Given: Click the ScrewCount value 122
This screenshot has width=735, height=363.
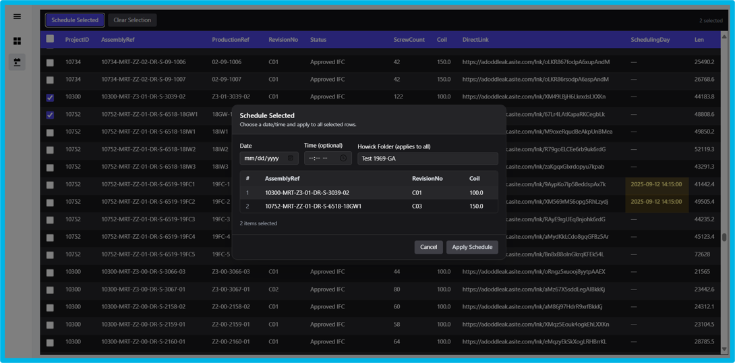Looking at the screenshot, I should (399, 97).
